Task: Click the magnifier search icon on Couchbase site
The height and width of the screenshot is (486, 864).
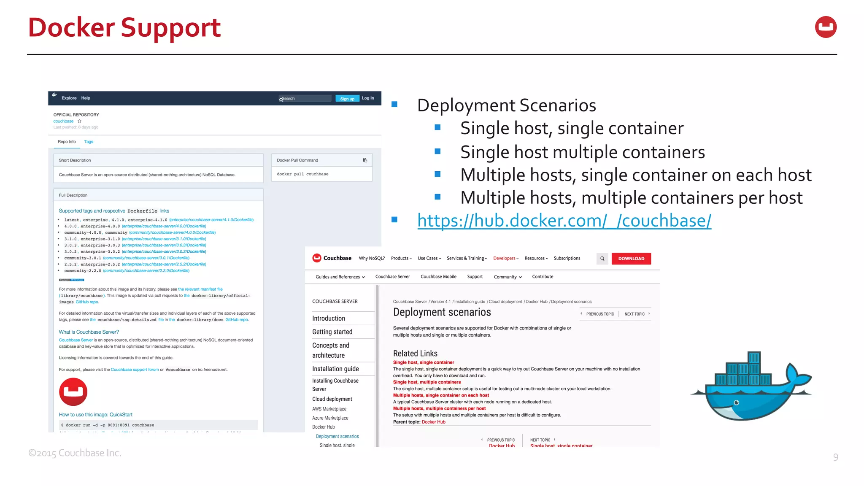Action: 602,259
